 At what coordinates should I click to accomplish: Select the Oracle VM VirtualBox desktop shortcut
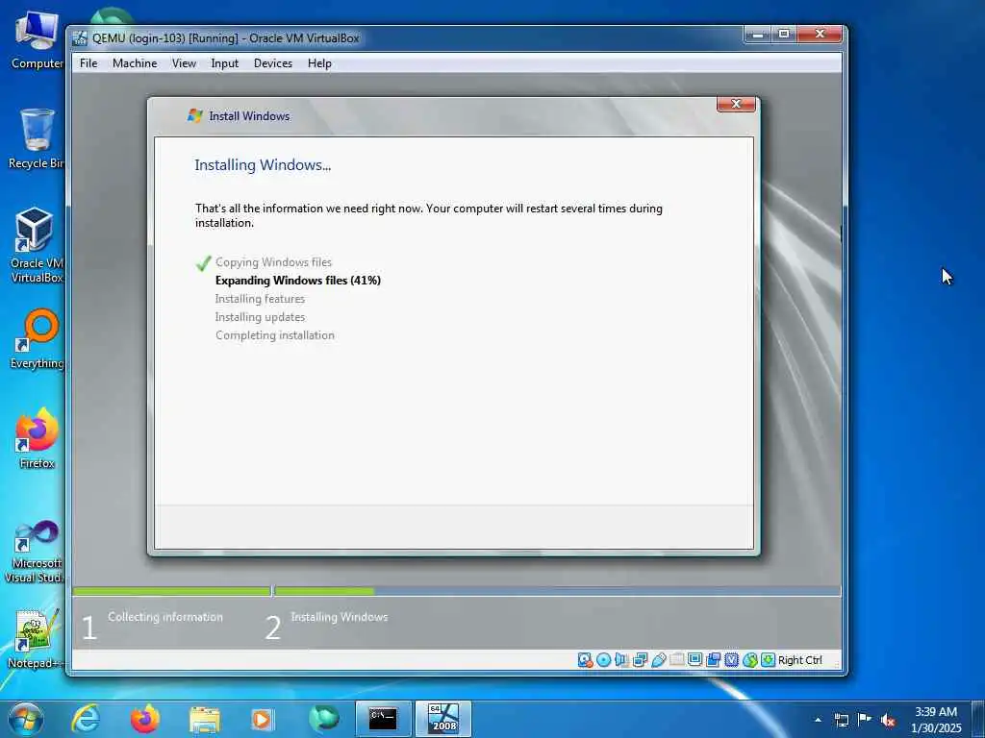(x=36, y=245)
